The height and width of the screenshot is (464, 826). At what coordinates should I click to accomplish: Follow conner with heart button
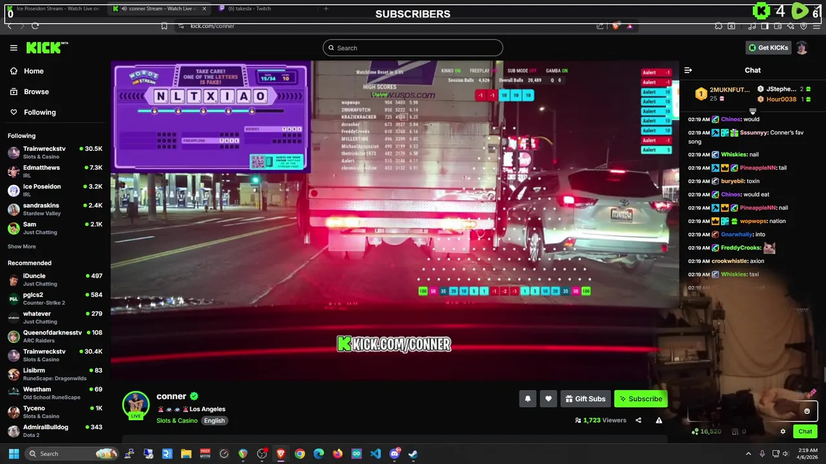tap(549, 399)
